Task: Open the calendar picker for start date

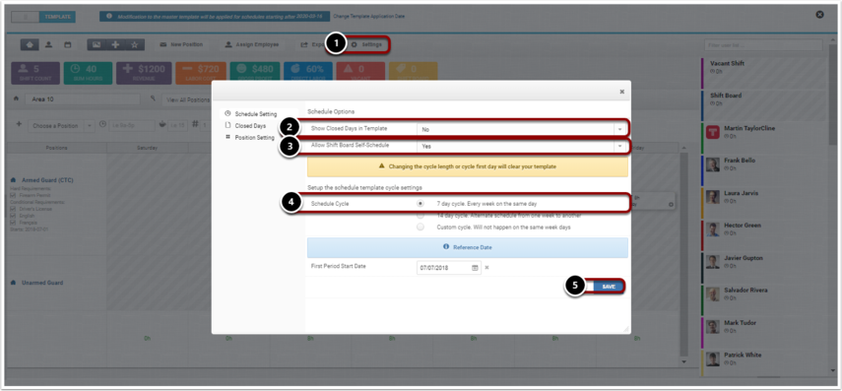Action: tap(476, 268)
